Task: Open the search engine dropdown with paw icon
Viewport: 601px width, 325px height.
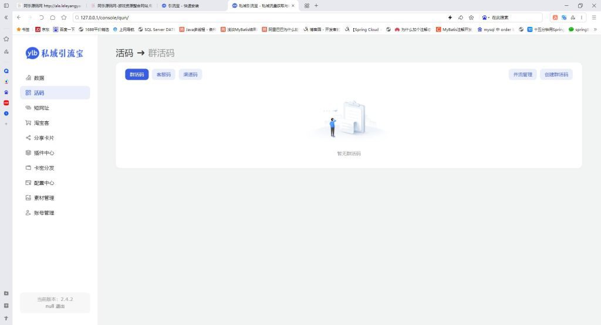Action: 485,18
